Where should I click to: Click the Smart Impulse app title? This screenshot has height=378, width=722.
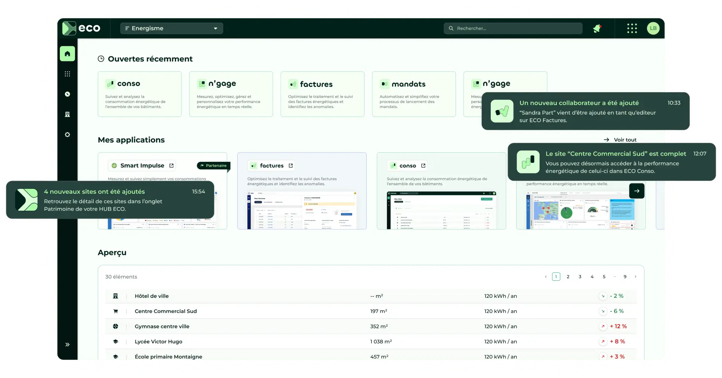[142, 165]
